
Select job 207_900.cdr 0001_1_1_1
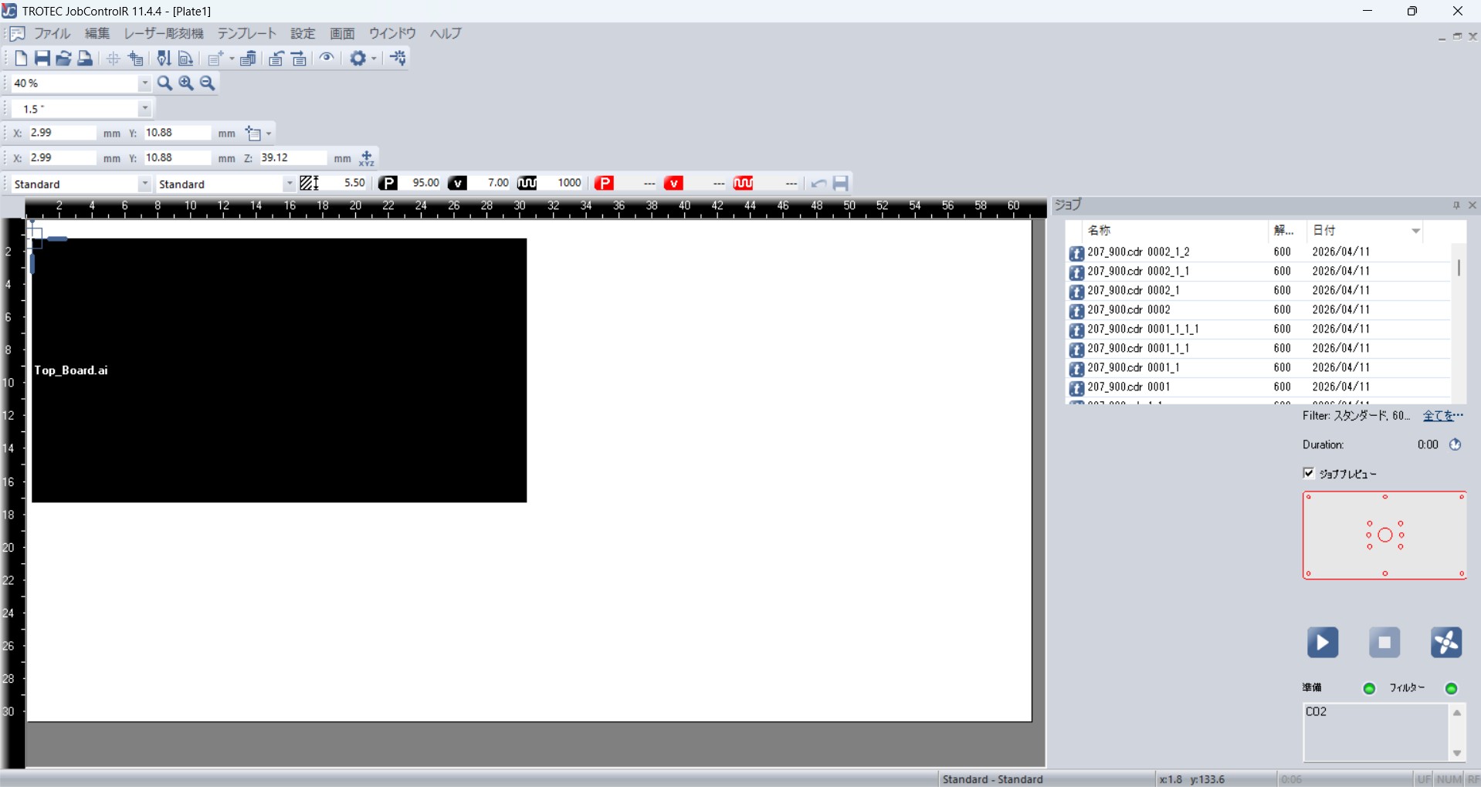[x=1258, y=329]
